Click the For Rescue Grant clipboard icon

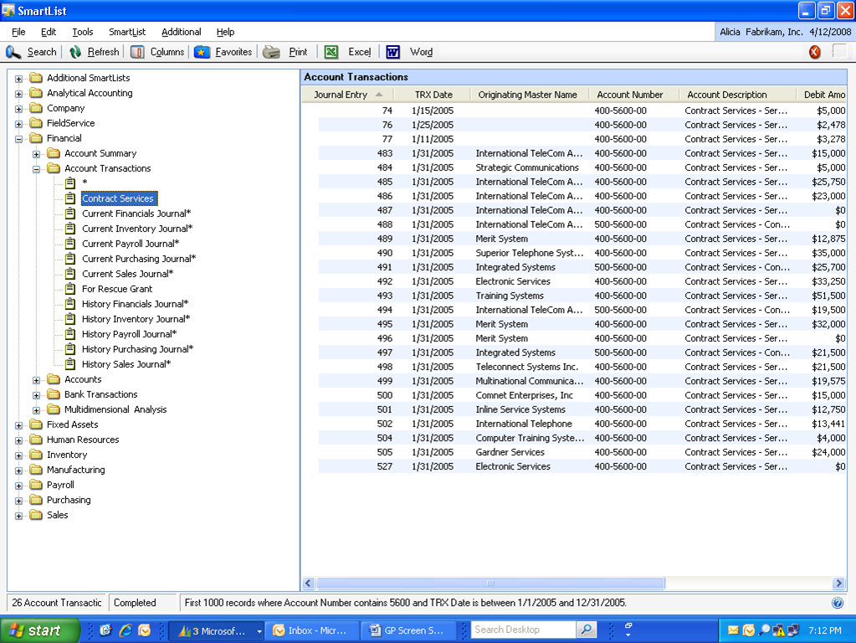[x=70, y=289]
